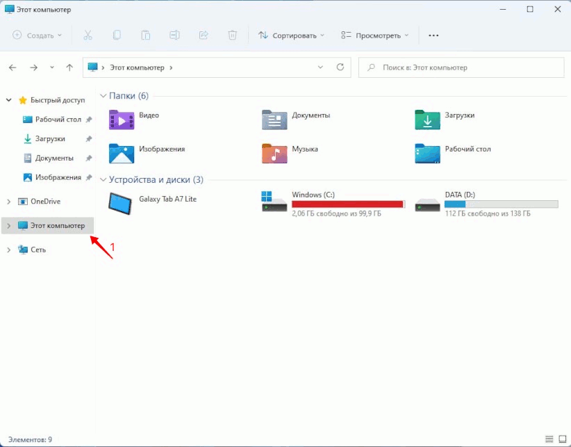This screenshot has width=571, height=447.
Task: Select the DATA (D:) drive icon
Action: [x=427, y=204]
